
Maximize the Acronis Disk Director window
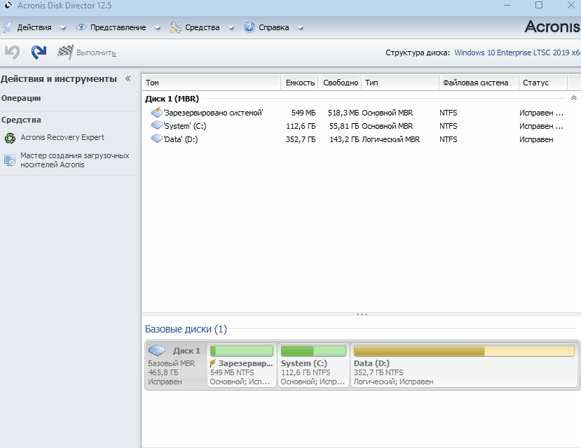[x=539, y=5]
